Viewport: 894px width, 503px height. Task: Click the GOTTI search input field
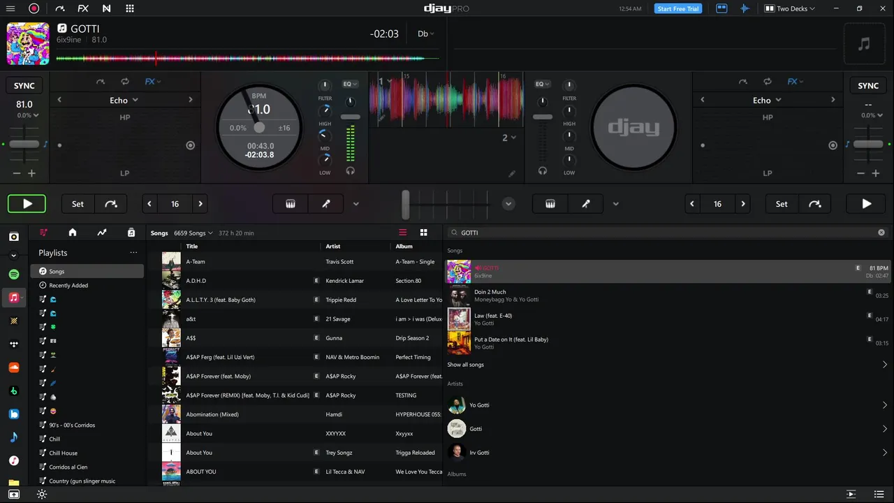pos(667,233)
